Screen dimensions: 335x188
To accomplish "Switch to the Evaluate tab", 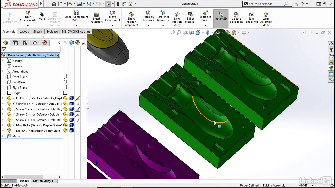I will [52, 32].
